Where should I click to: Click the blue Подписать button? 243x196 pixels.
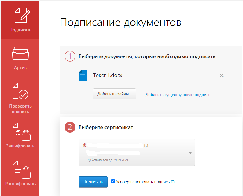click(93, 182)
